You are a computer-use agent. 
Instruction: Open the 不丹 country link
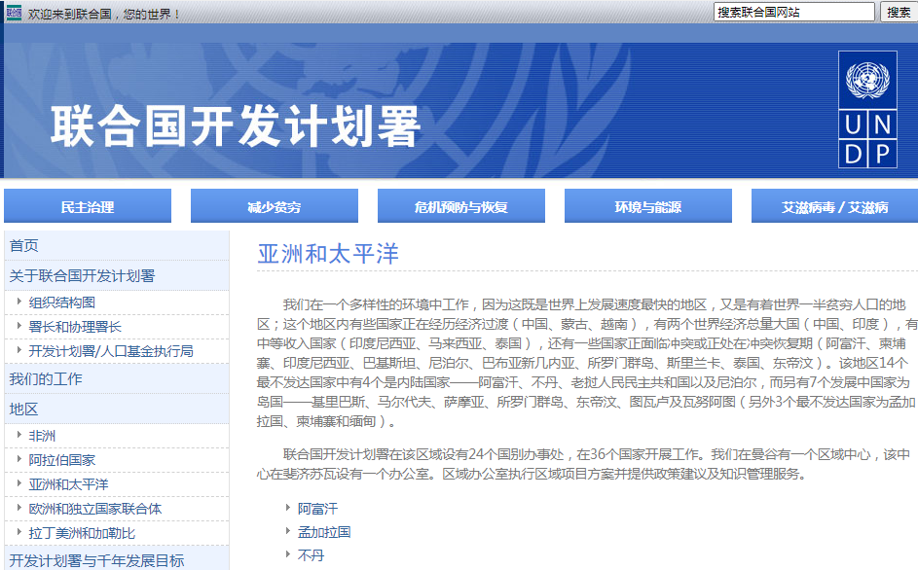pos(311,555)
